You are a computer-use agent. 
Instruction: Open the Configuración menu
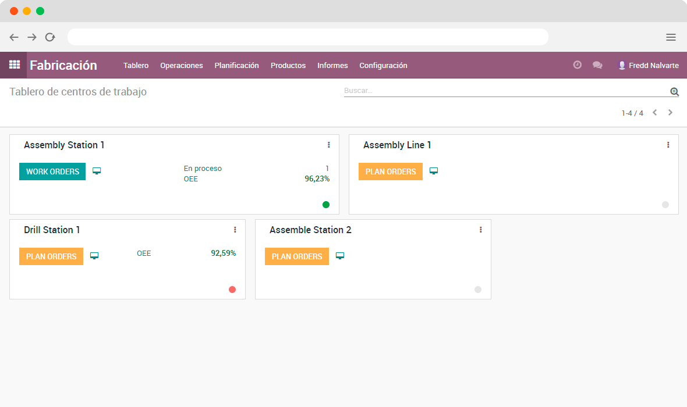tap(383, 65)
